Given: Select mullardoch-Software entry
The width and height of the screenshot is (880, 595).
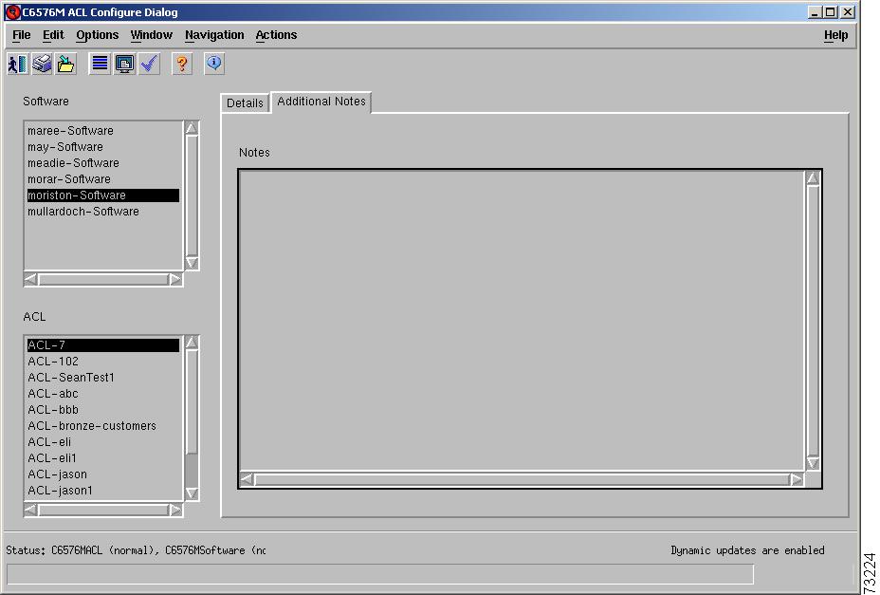Looking at the screenshot, I should pos(103,212).
